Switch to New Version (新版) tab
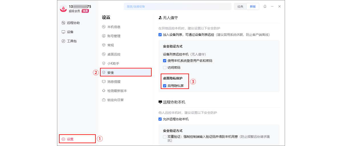Screen dimensions: 342x146 click(253, 7)
